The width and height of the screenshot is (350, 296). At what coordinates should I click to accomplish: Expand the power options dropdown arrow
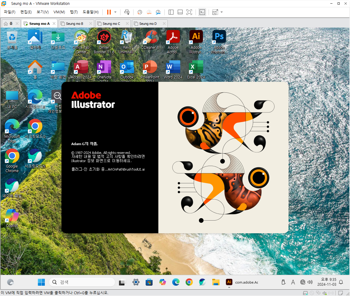click(x=115, y=12)
